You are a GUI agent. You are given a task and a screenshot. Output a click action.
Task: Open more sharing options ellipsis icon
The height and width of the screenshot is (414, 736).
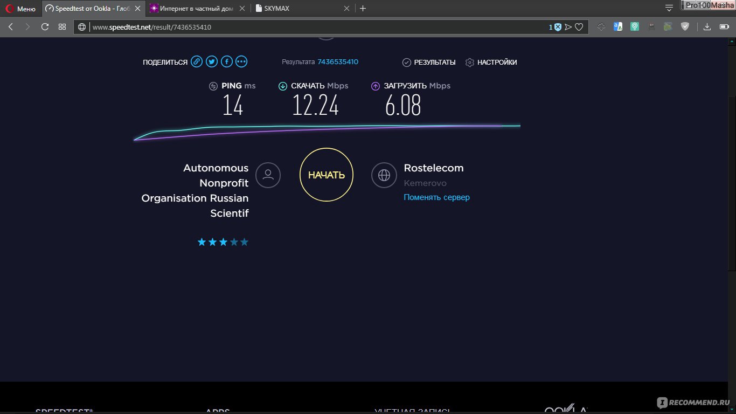[241, 62]
